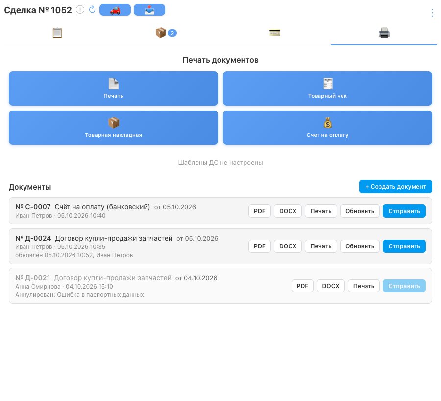Generate Счет на оплату document
The height and width of the screenshot is (401, 441).
[x=327, y=128]
